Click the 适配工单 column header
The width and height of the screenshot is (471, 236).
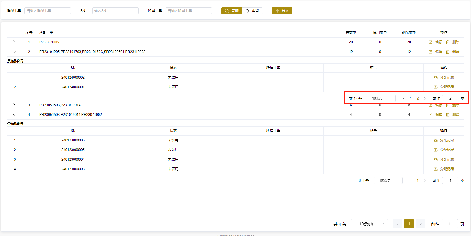pyautogui.click(x=46, y=33)
